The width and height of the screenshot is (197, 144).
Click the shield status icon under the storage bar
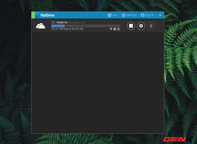pos(115,29)
